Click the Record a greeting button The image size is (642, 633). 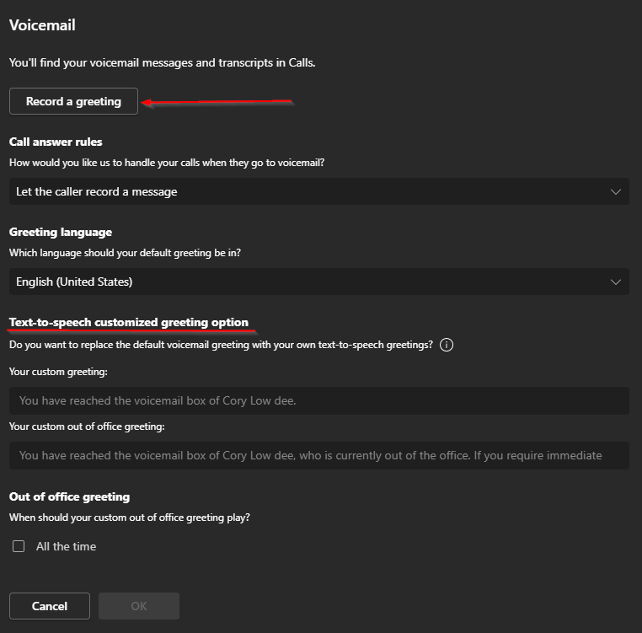click(x=73, y=101)
